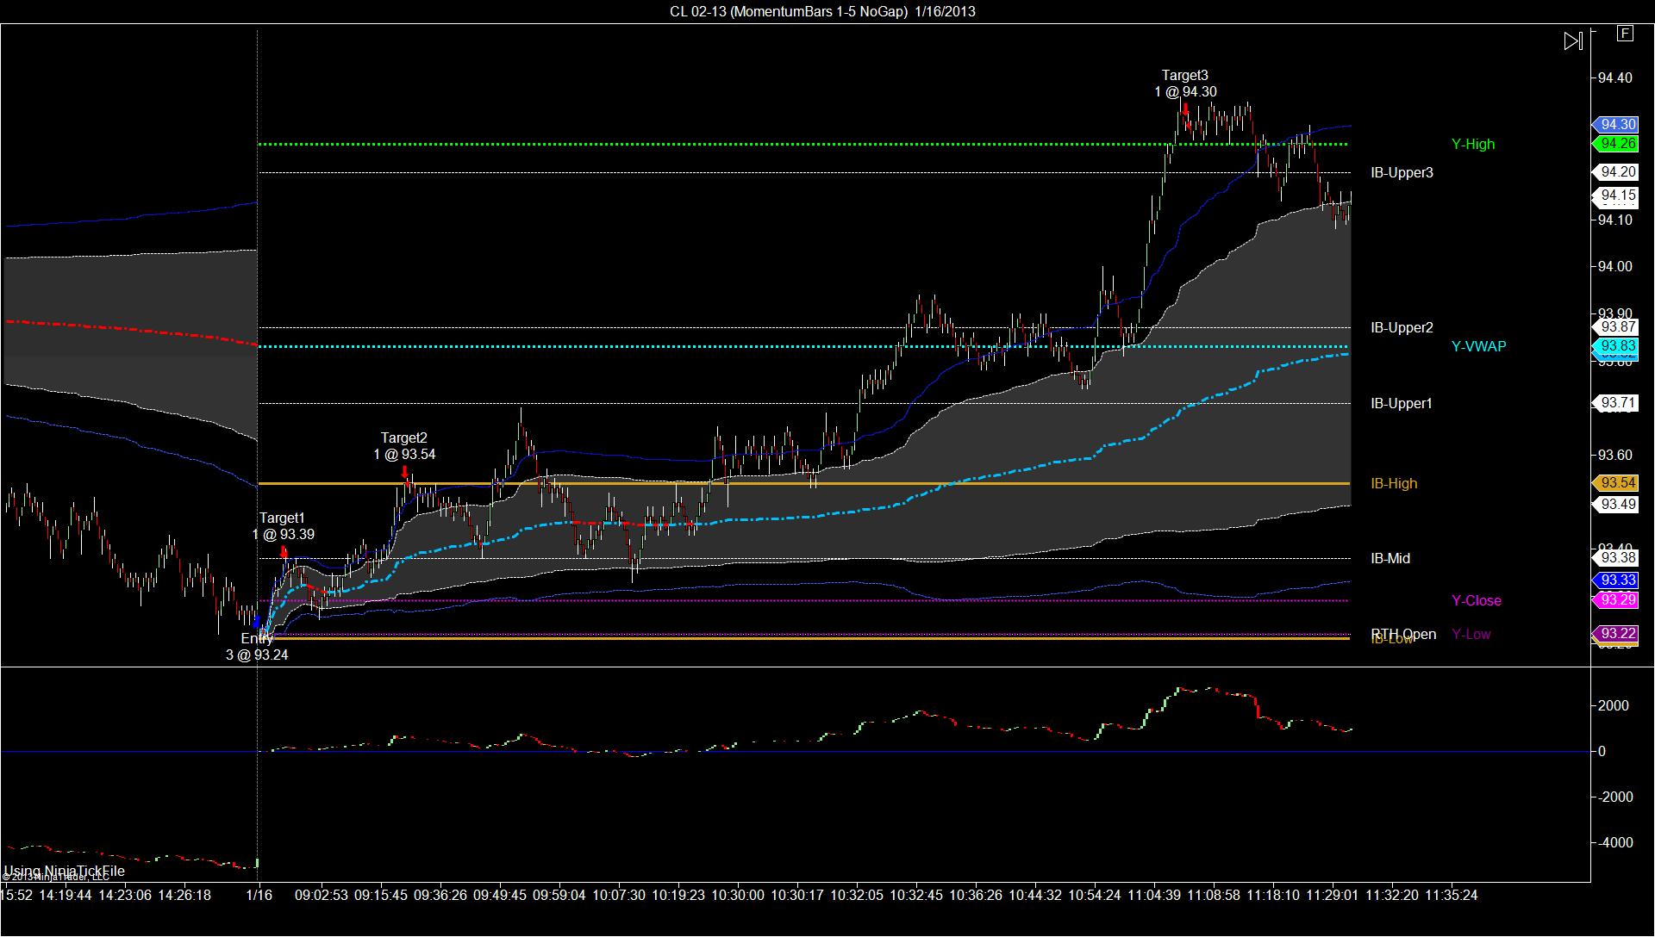Click the 0 tick on indicator axis
Screen dimensions: 1655x937
(1602, 751)
